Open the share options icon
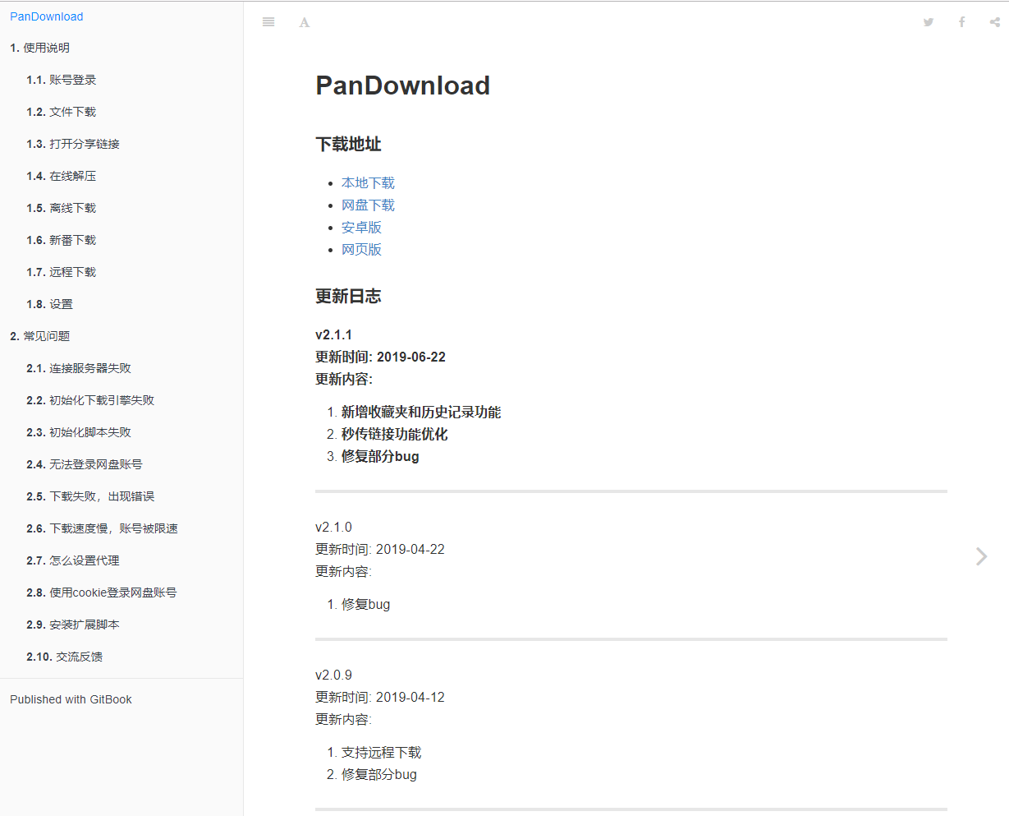 (994, 22)
